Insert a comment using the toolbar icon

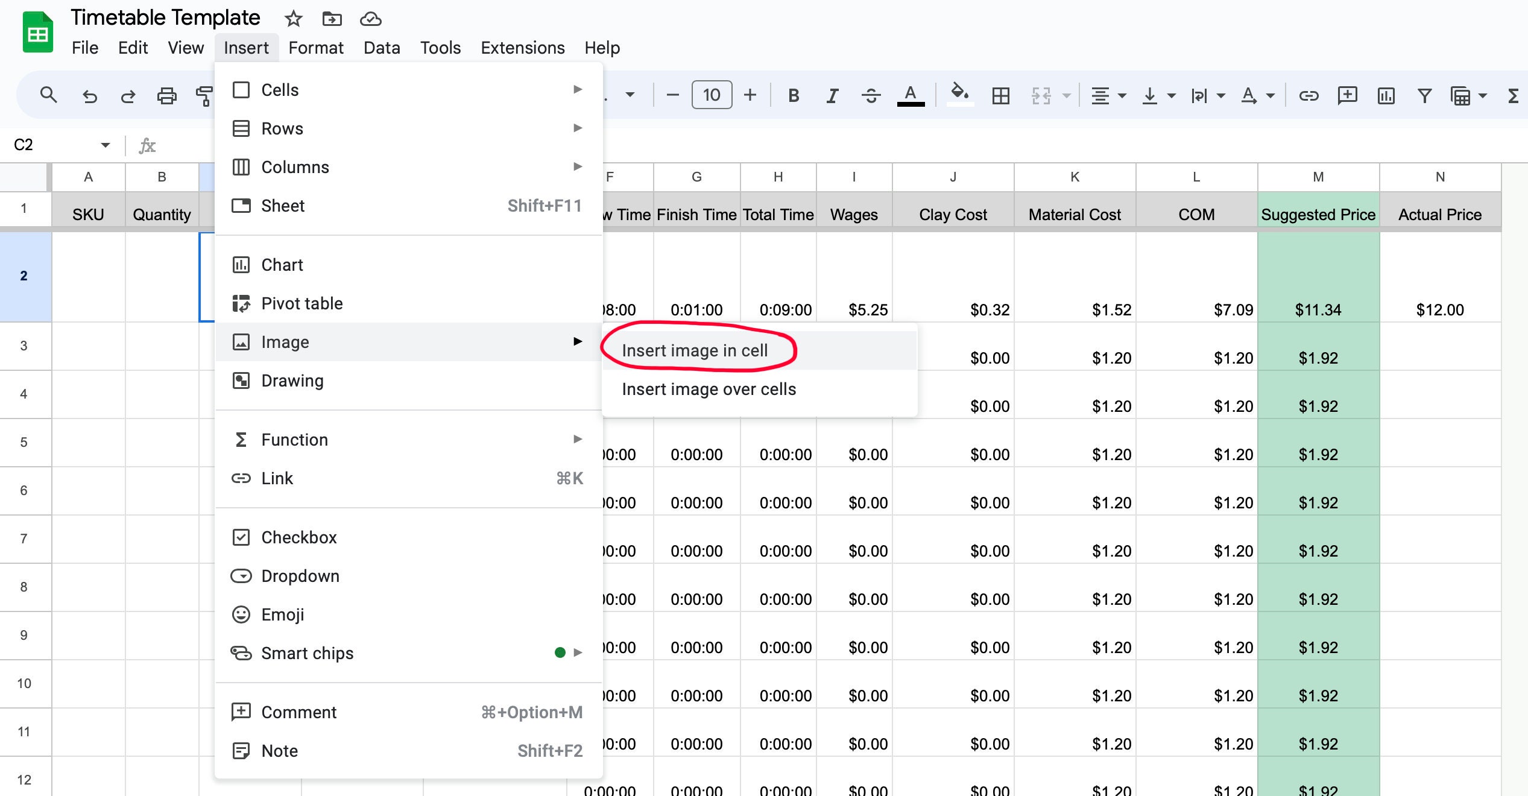click(x=1348, y=95)
